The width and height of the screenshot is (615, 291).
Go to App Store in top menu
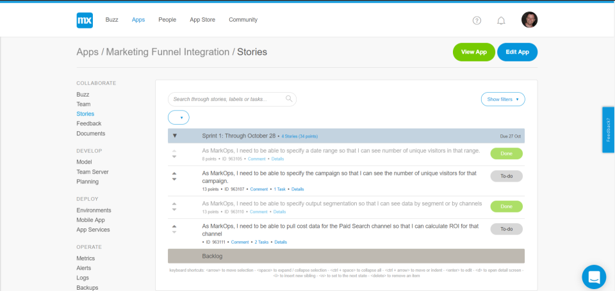(202, 20)
